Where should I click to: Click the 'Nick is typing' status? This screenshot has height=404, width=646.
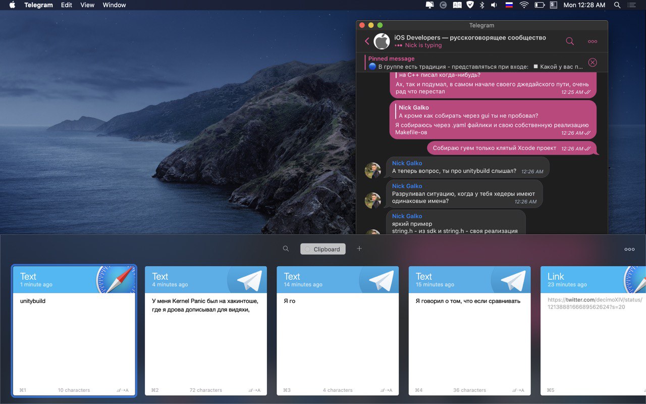coord(423,45)
